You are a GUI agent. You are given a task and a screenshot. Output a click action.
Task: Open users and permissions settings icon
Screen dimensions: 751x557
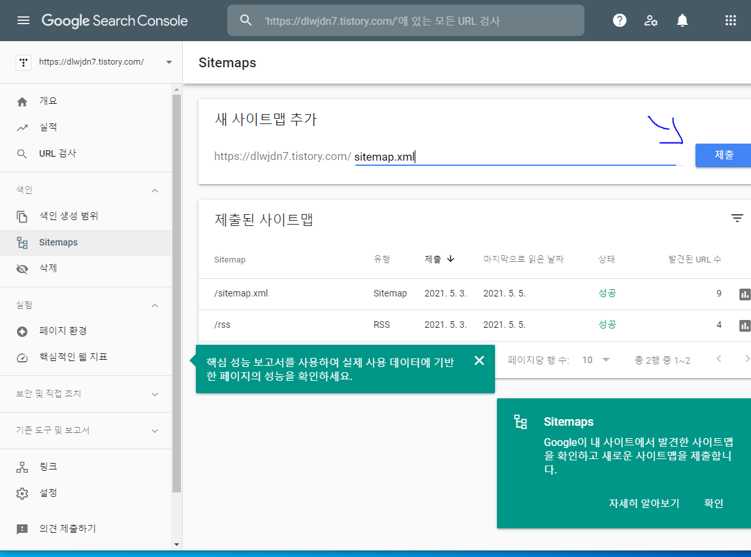(650, 20)
